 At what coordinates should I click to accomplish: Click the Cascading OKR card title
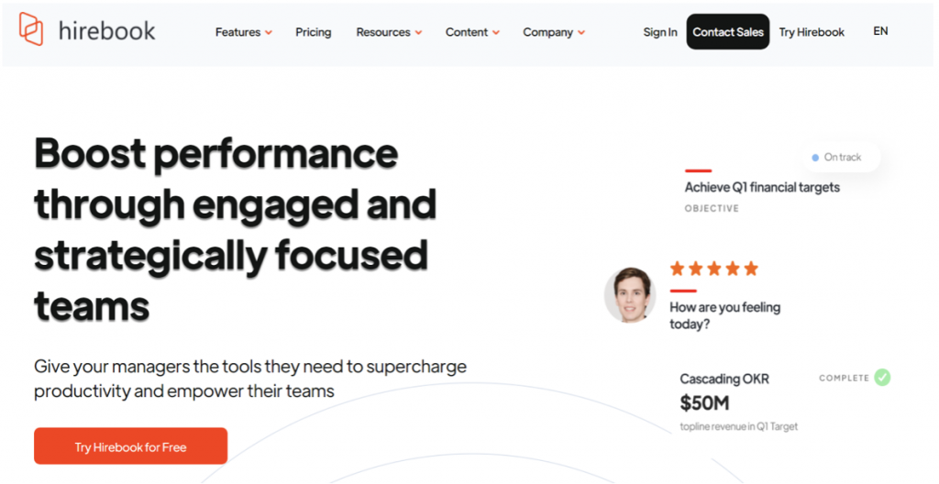click(x=724, y=379)
